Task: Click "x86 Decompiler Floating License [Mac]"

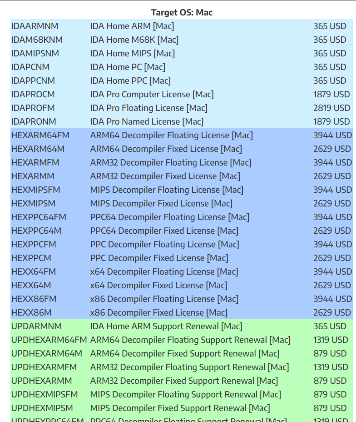Action: click(164, 299)
